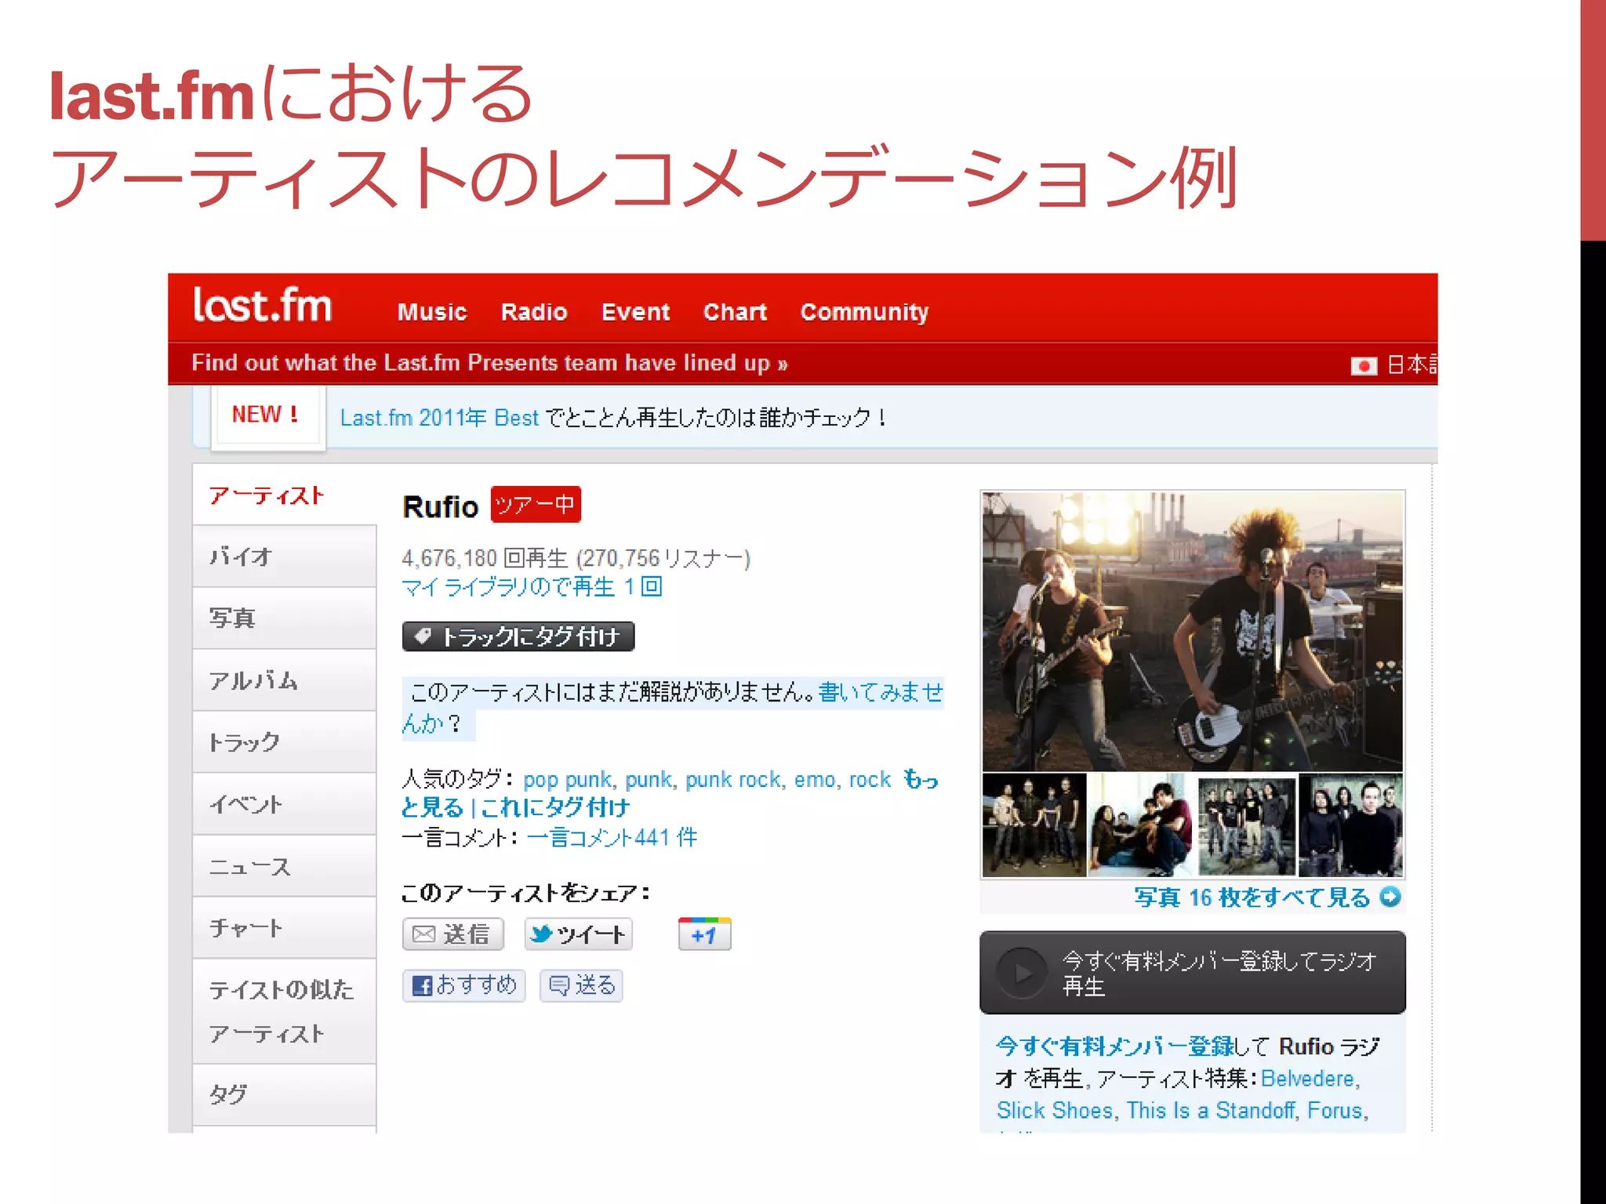Open the Event menu
This screenshot has width=1606, height=1204.
[x=635, y=312]
